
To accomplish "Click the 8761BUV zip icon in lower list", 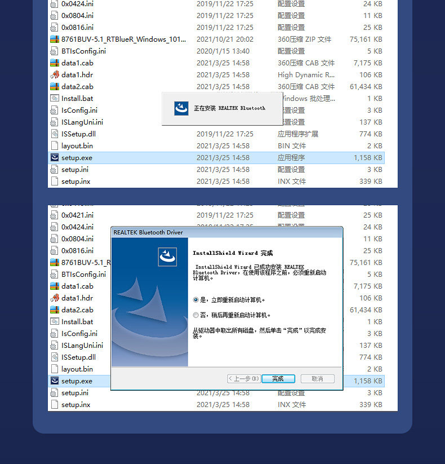I will 55,263.
